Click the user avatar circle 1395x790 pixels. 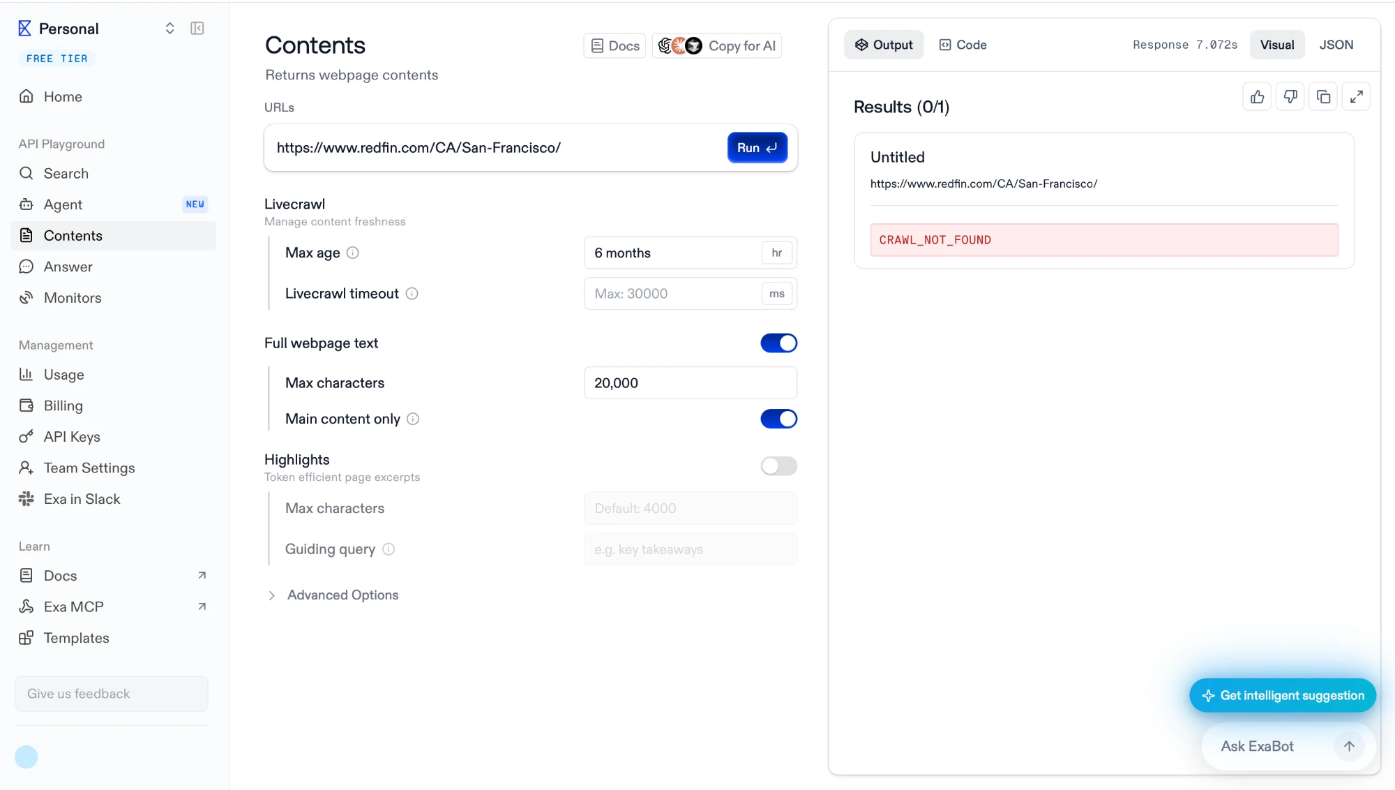click(x=26, y=757)
